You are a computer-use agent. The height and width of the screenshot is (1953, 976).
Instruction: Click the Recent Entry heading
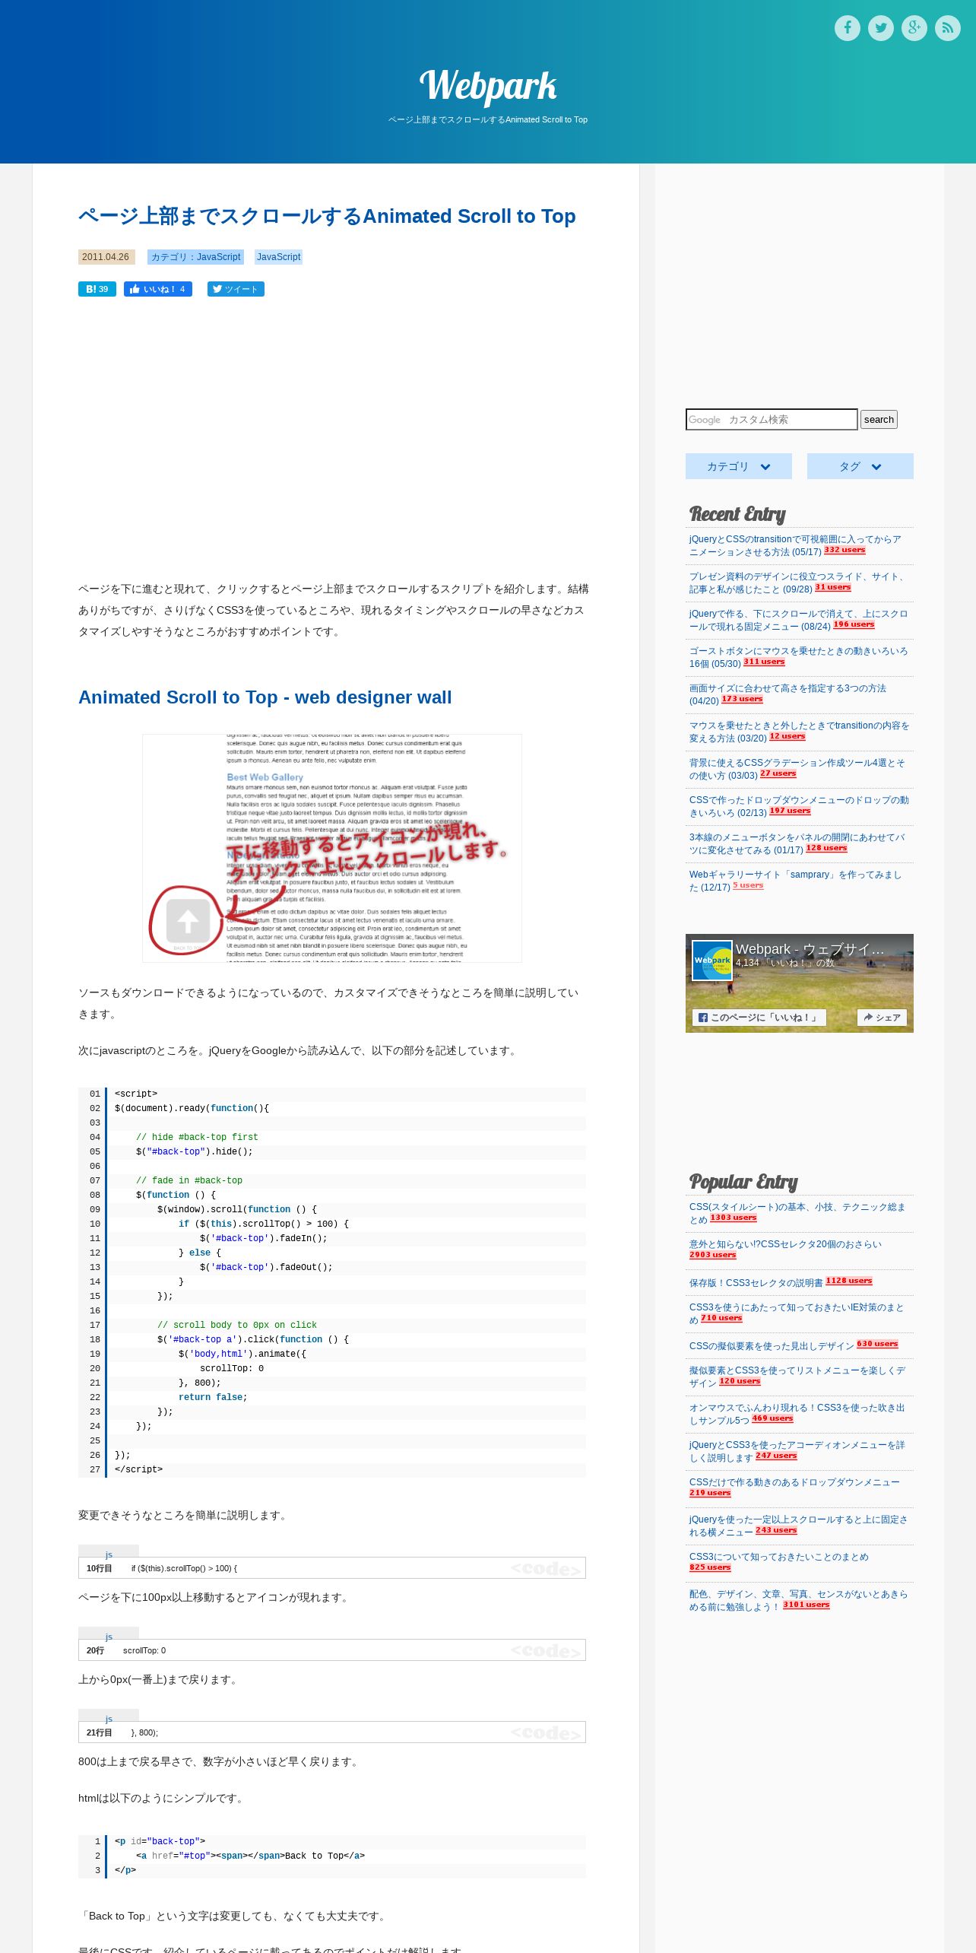click(737, 514)
